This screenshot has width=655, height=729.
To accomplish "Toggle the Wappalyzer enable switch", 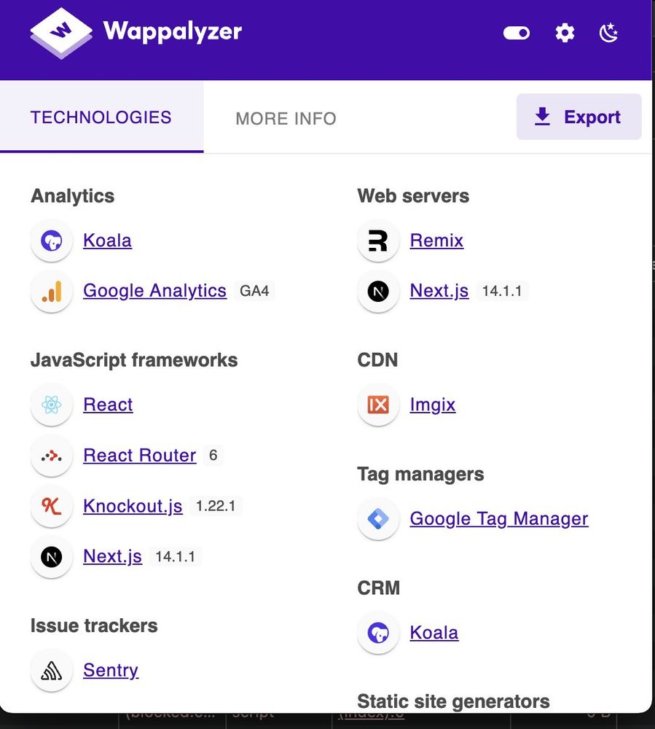I will [516, 33].
